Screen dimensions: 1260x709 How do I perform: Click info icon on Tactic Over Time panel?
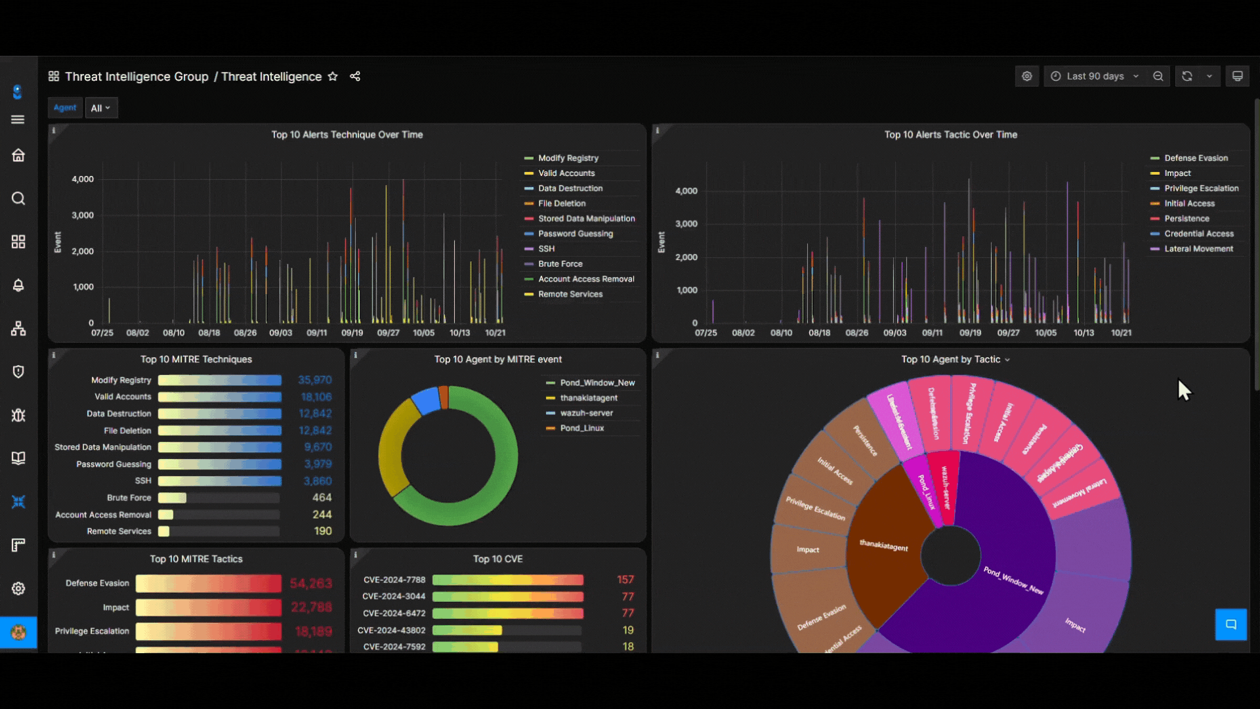tap(658, 131)
